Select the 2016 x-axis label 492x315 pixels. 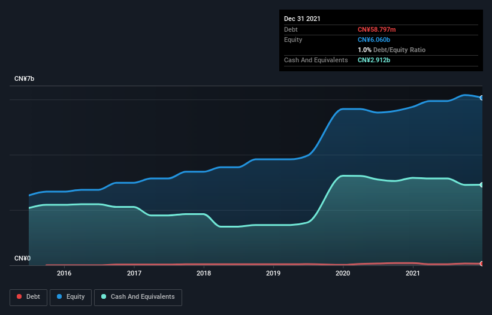pyautogui.click(x=64, y=273)
